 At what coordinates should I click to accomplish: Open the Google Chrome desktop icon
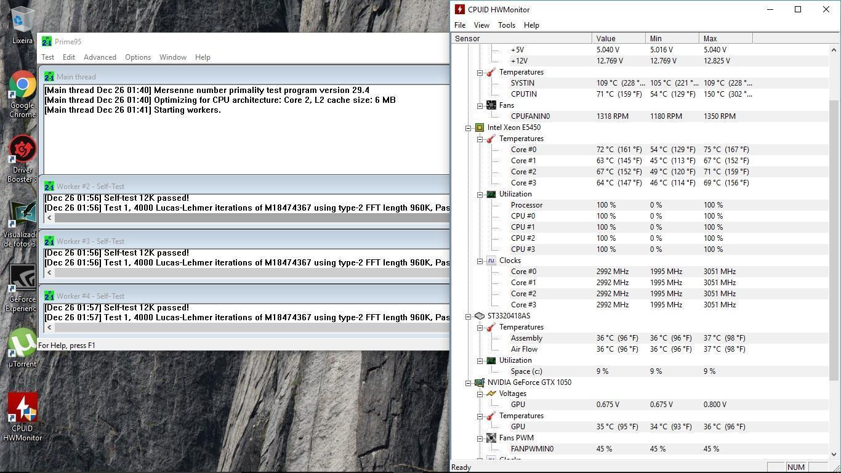pyautogui.click(x=22, y=94)
